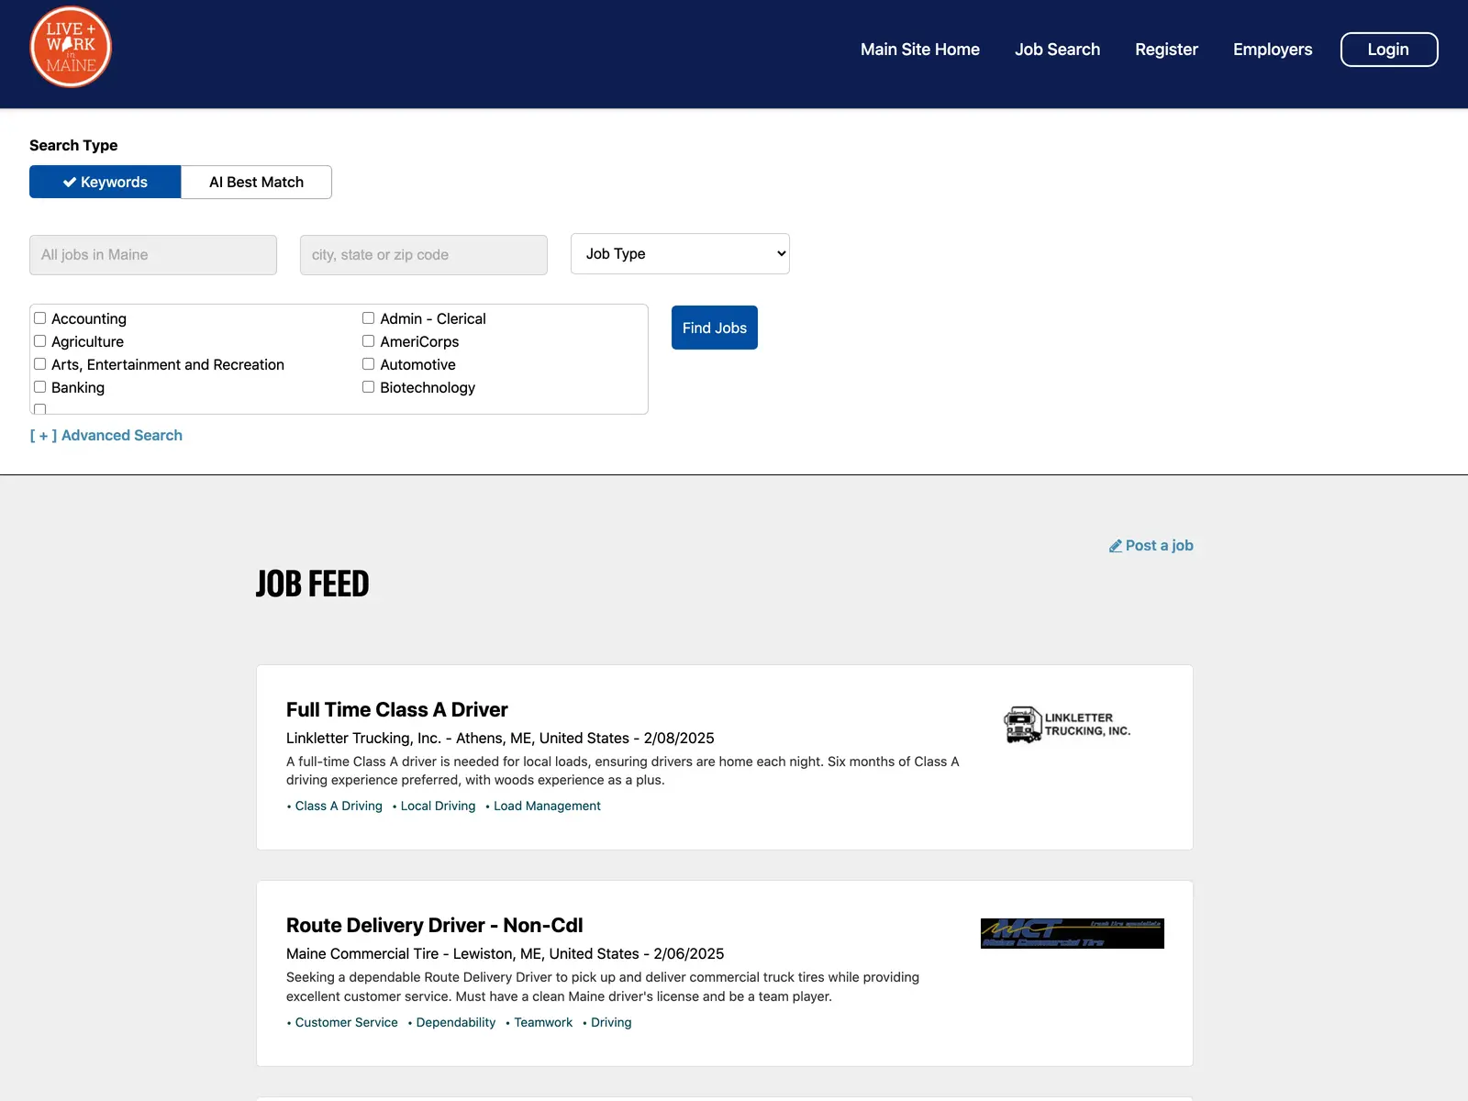This screenshot has width=1468, height=1101.
Task: Check the Biotechnology checkbox
Action: click(x=369, y=387)
